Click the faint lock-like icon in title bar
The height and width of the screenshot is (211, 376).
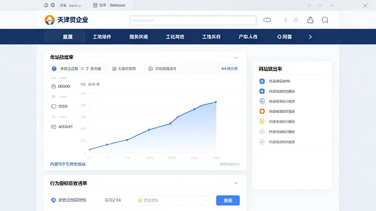pos(320,5)
